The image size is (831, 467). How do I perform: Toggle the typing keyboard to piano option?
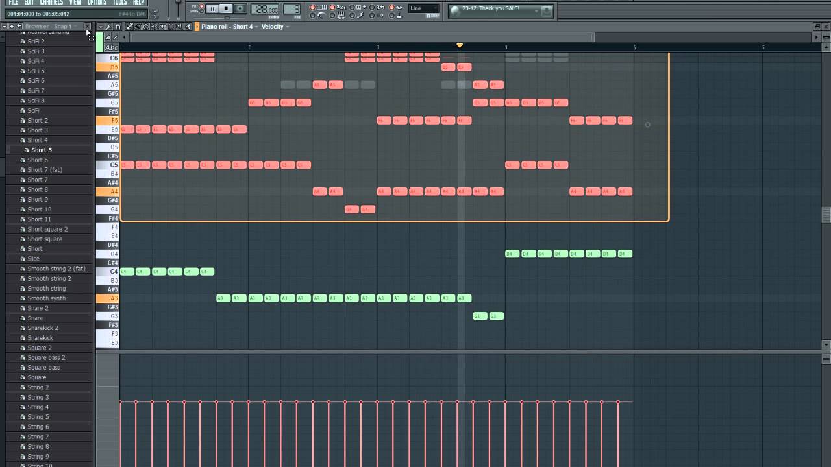click(x=317, y=7)
